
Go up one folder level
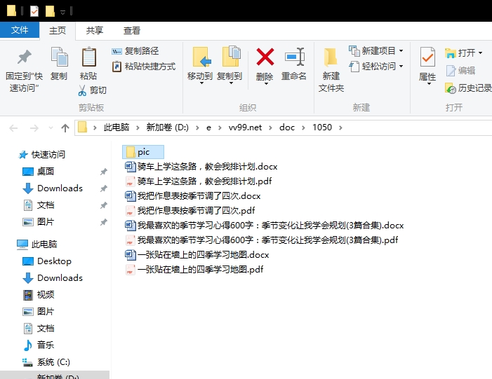tap(65, 128)
